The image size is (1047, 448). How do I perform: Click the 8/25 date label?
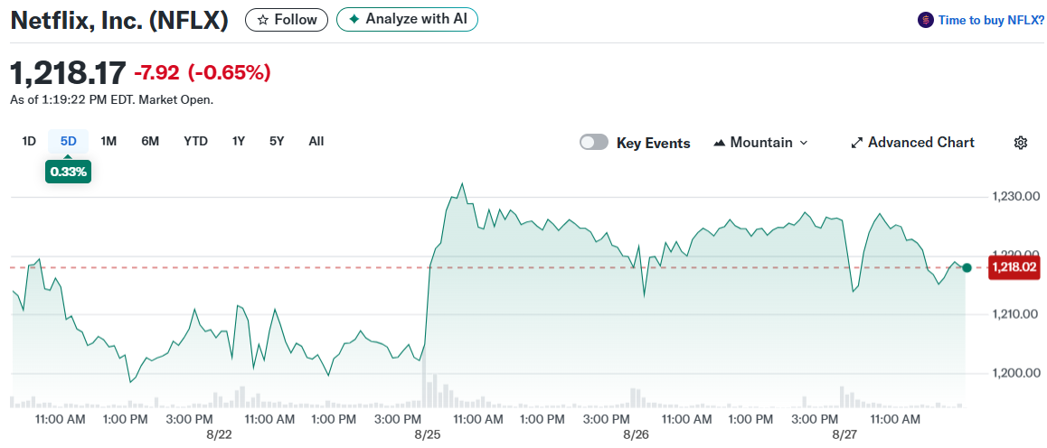[x=427, y=434]
